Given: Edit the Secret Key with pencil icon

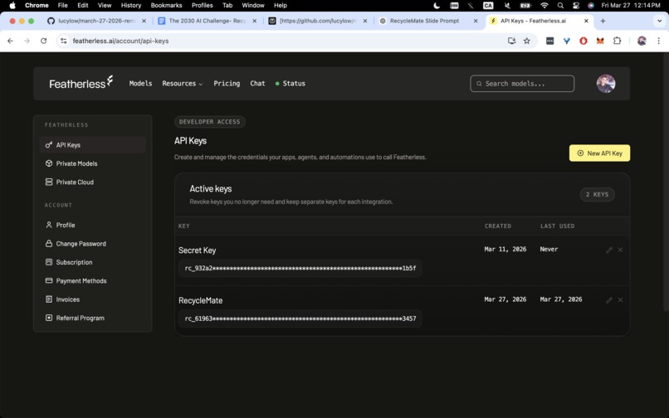Looking at the screenshot, I should click(x=609, y=250).
